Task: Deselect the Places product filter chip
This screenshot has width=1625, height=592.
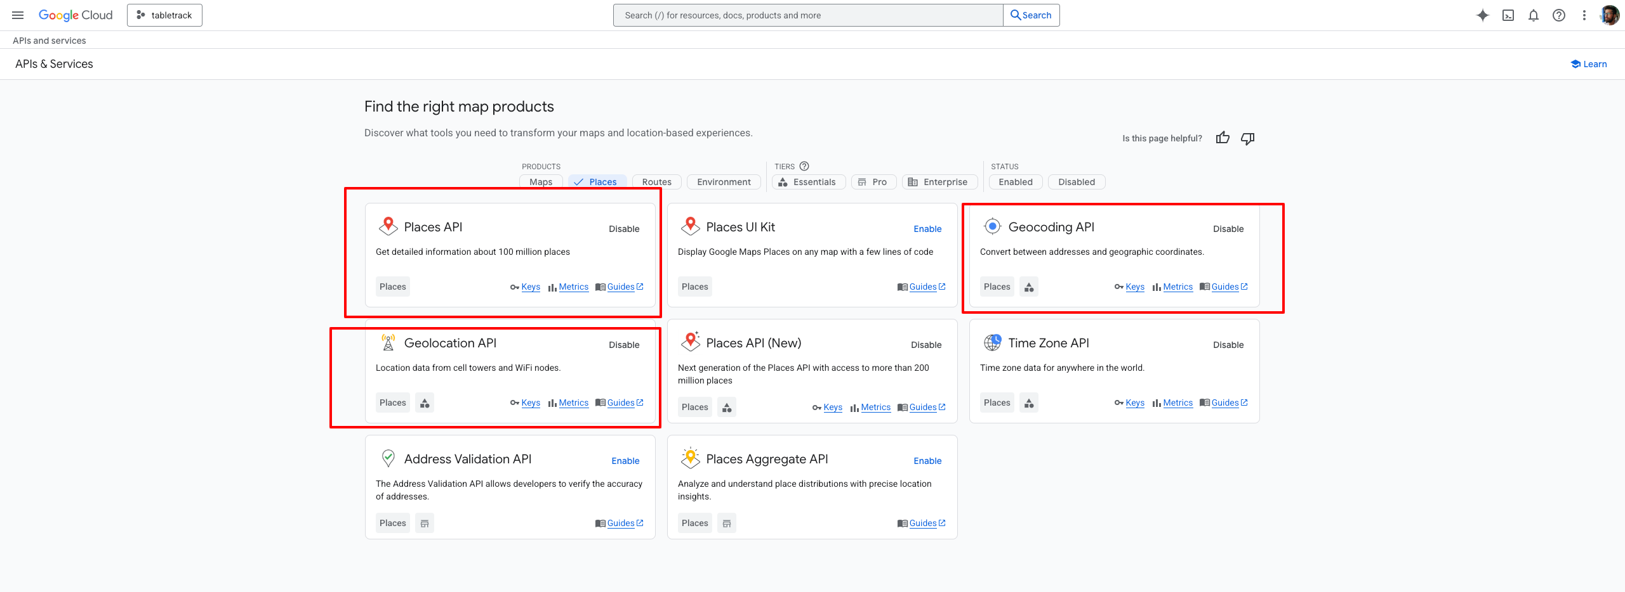Action: [x=597, y=182]
